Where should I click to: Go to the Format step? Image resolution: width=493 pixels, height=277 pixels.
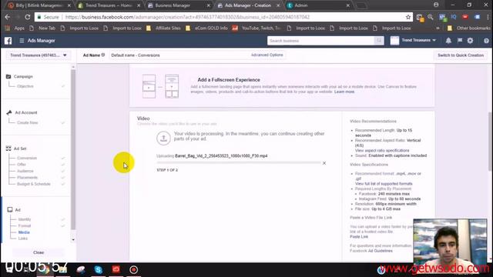click(25, 225)
